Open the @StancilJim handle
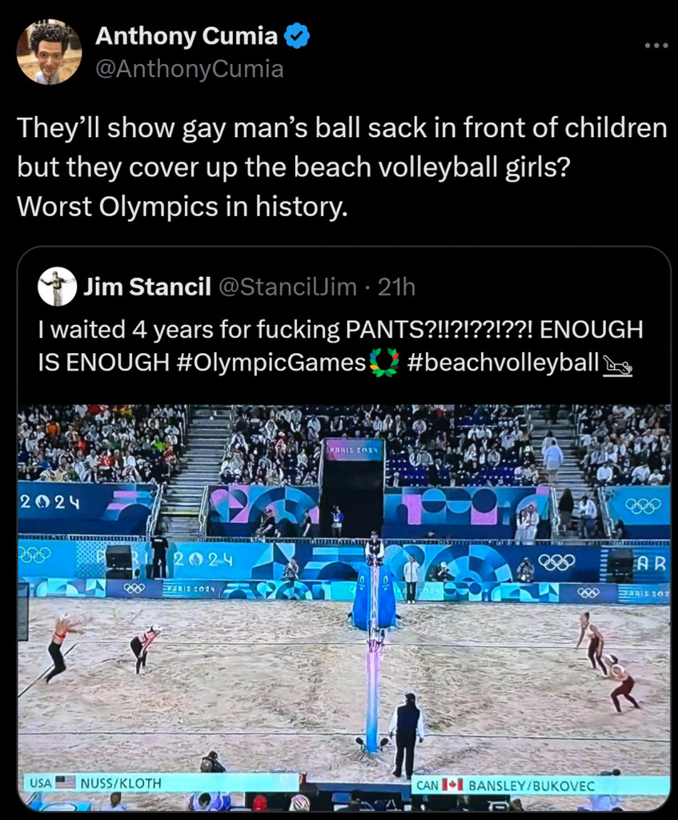The height and width of the screenshot is (820, 678). [x=287, y=287]
